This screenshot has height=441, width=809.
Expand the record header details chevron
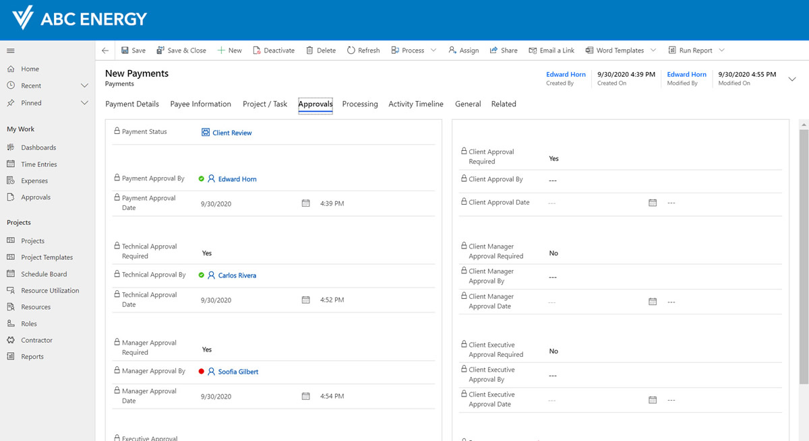(x=792, y=79)
